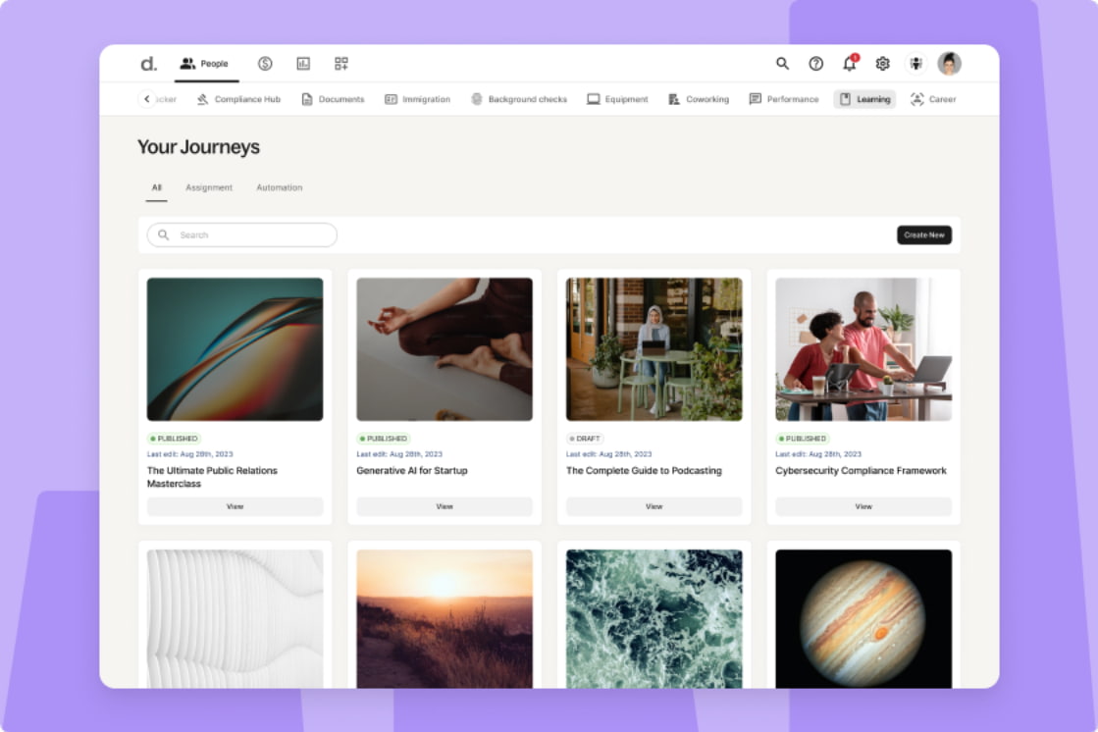
Task: Click the Search input field
Action: (x=240, y=235)
